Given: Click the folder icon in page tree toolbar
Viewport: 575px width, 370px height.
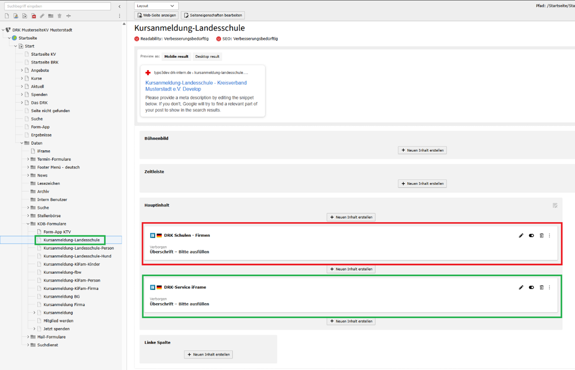Looking at the screenshot, I should [x=51, y=16].
